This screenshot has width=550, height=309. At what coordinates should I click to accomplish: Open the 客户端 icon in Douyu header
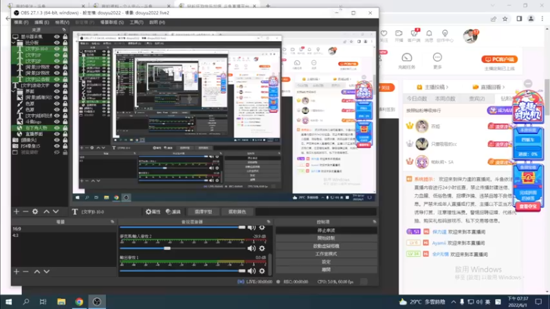(414, 33)
